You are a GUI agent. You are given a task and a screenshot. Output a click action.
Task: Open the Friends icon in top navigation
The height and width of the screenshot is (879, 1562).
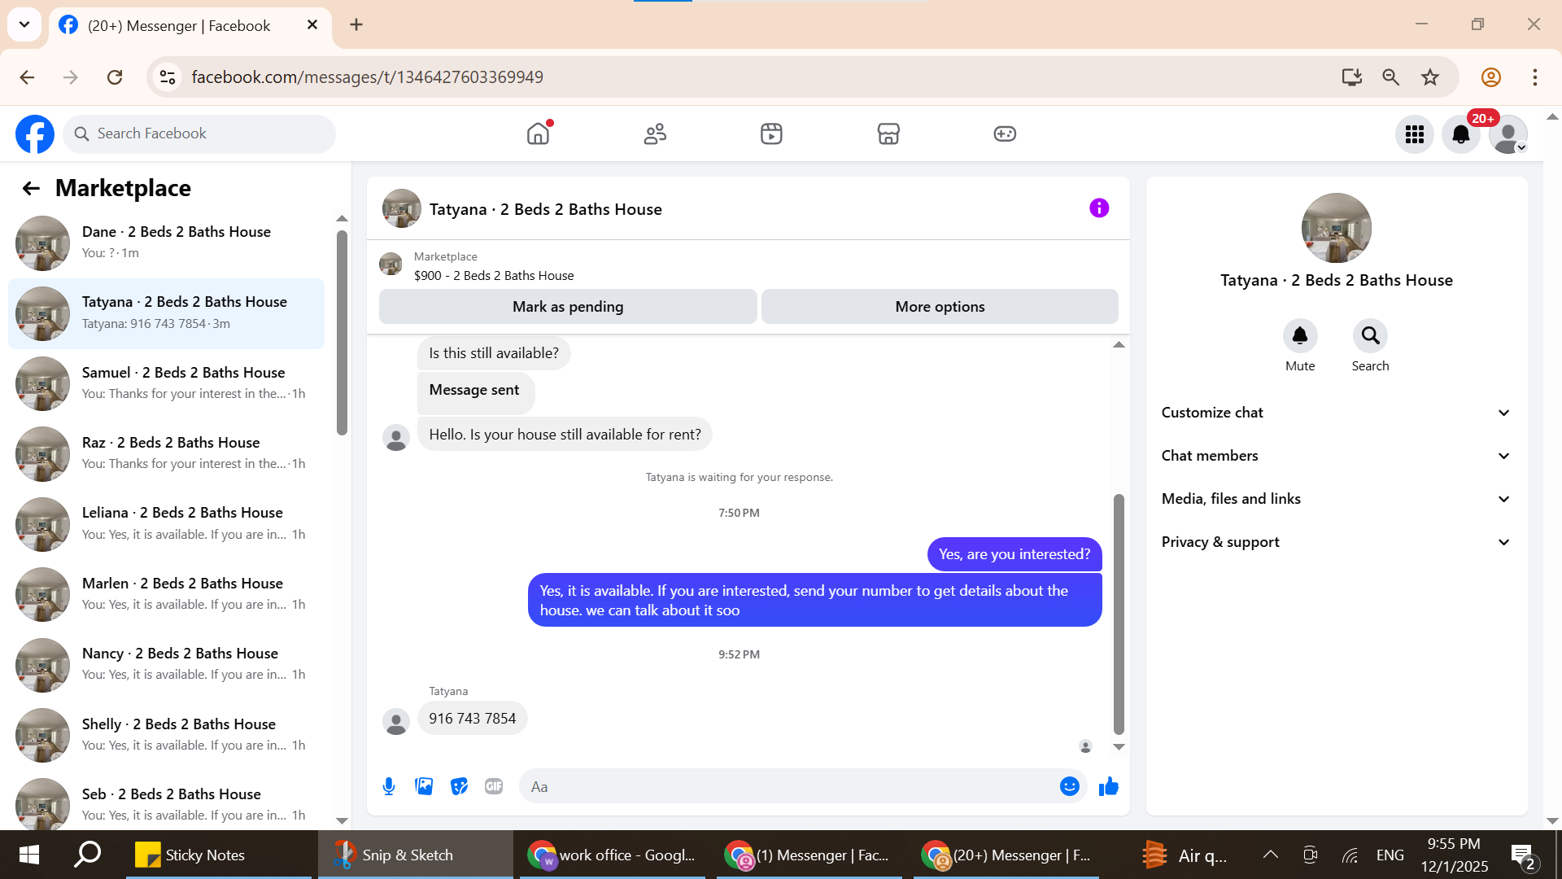coord(655,133)
